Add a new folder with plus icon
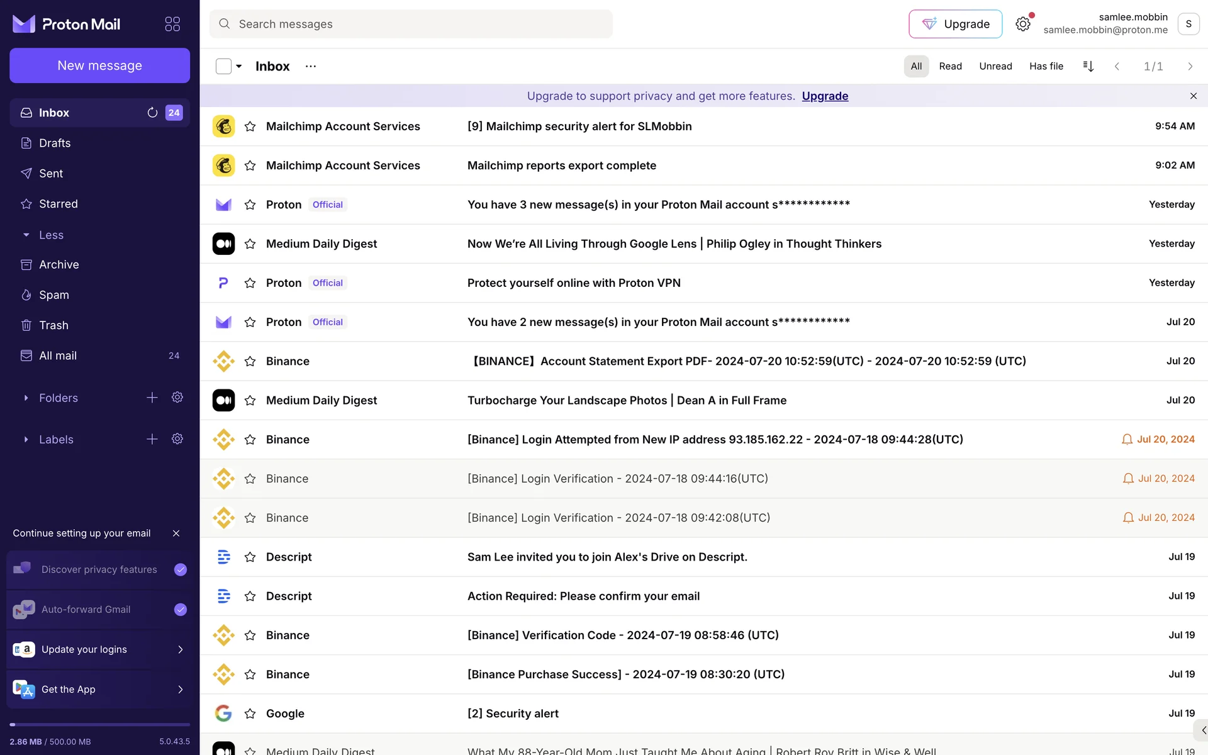1208x755 pixels. point(152,398)
